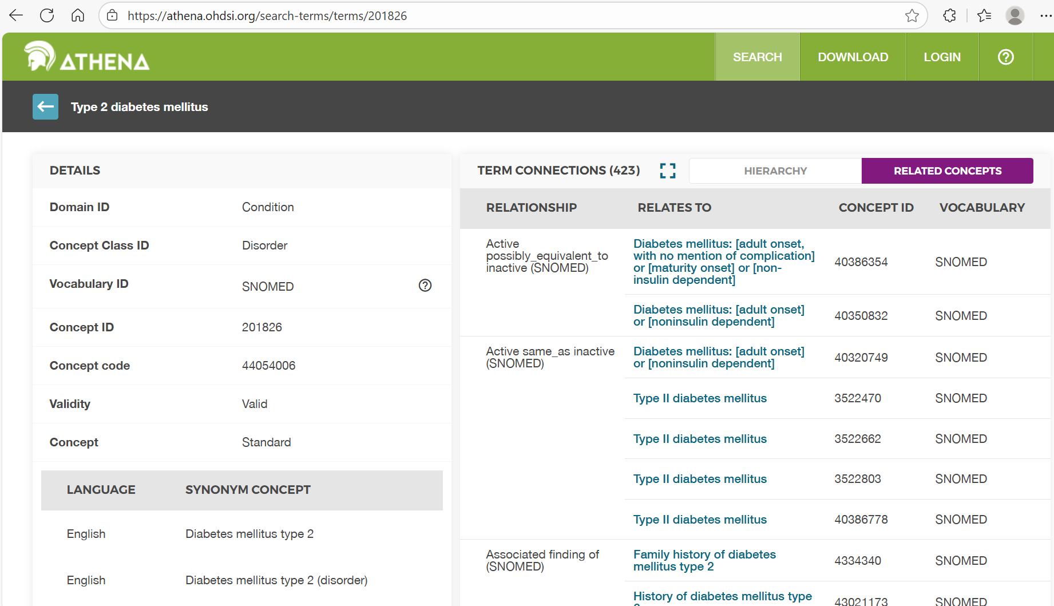Go to browser home page
Screen dimensions: 1054x606
pos(78,15)
